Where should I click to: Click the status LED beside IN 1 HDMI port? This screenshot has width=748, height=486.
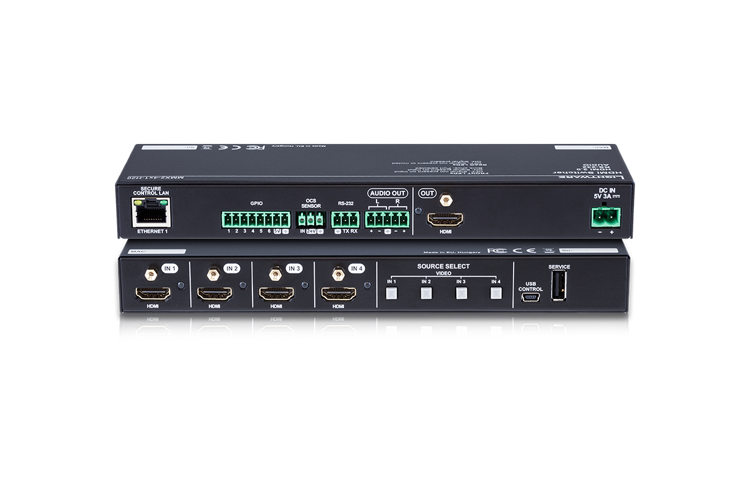click(x=181, y=285)
